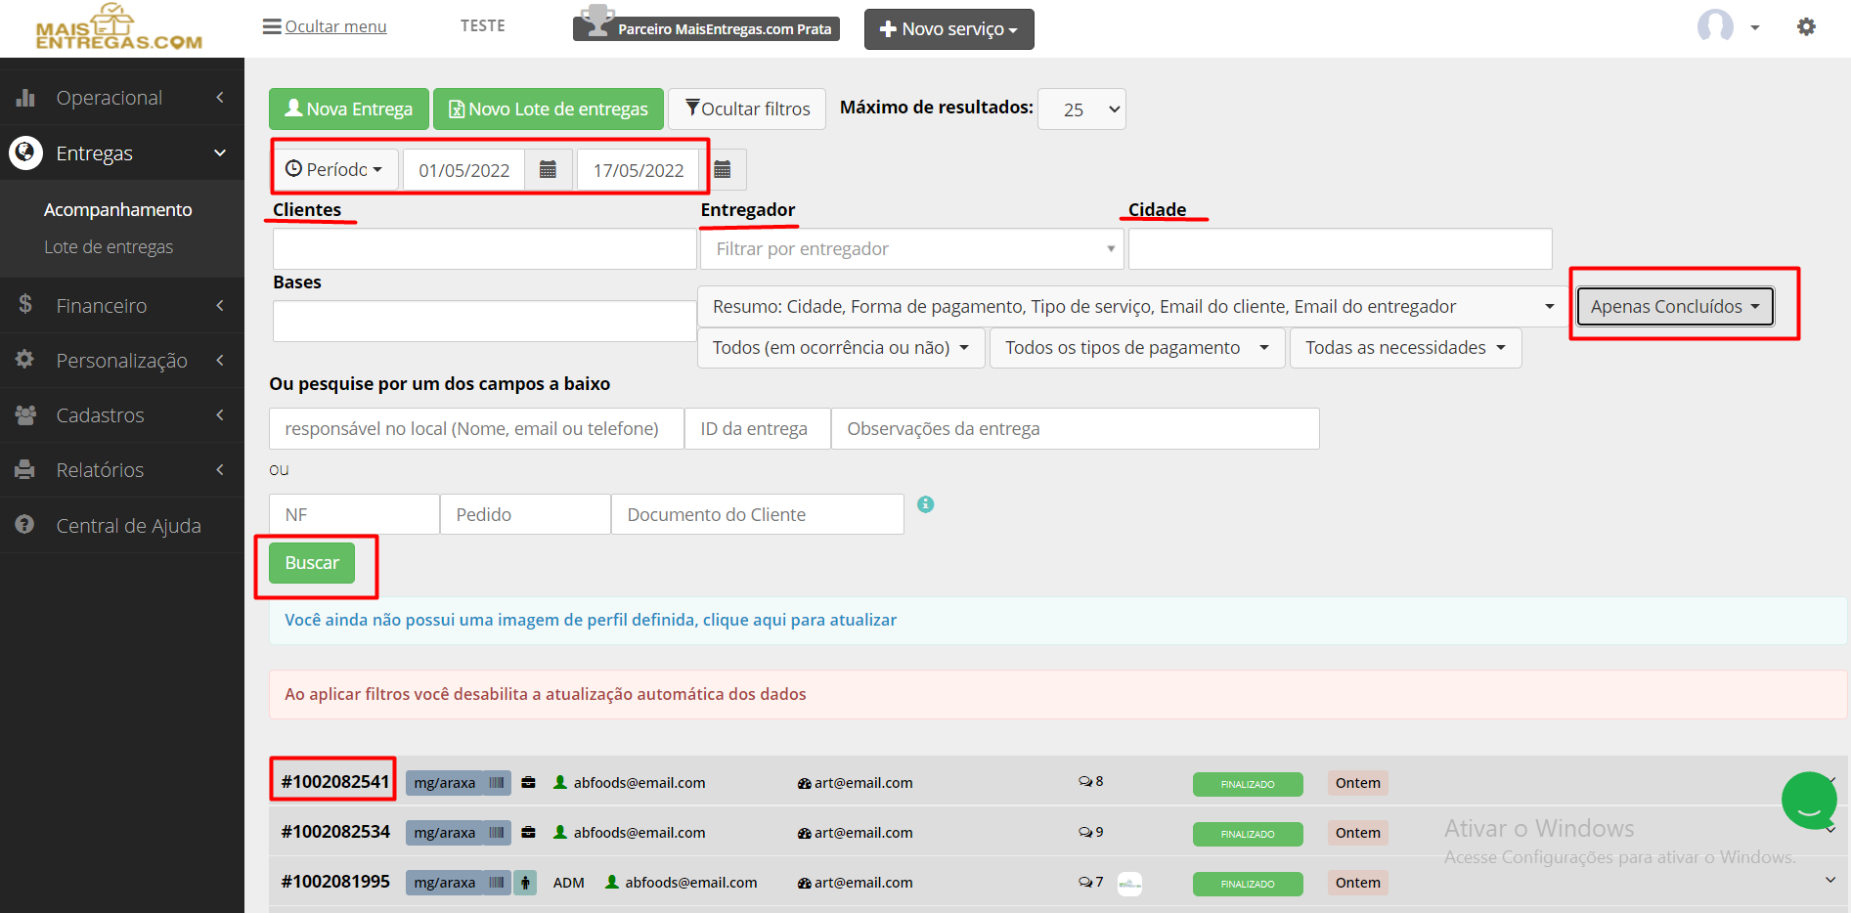Expand the Operacional sidebar menu
The height and width of the screenshot is (913, 1851).
(x=122, y=98)
